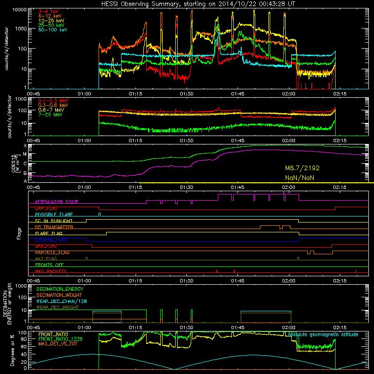Click the green 7-20 MeV legend entry
This screenshot has width=374, height=374.
pyautogui.click(x=50, y=115)
